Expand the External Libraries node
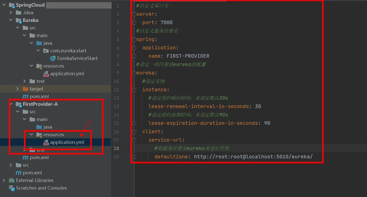The image size is (367, 197). [x=4, y=180]
